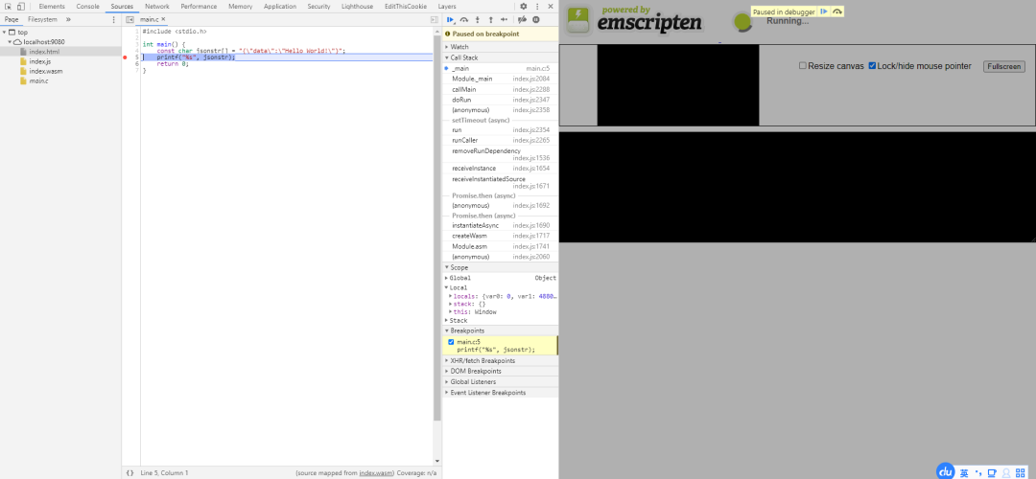Switch to the Network tab

click(x=157, y=6)
